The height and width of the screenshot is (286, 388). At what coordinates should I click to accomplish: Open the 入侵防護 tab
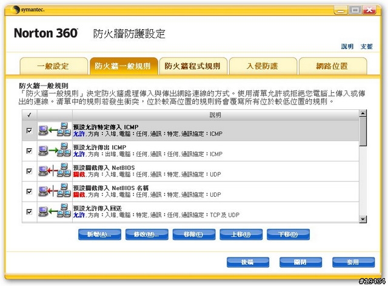pyautogui.click(x=263, y=66)
